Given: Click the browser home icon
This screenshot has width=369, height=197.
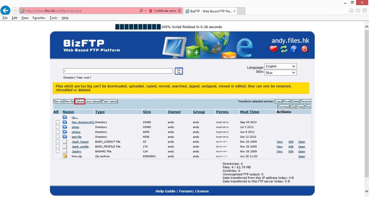Looking at the screenshot, I should [x=351, y=10].
